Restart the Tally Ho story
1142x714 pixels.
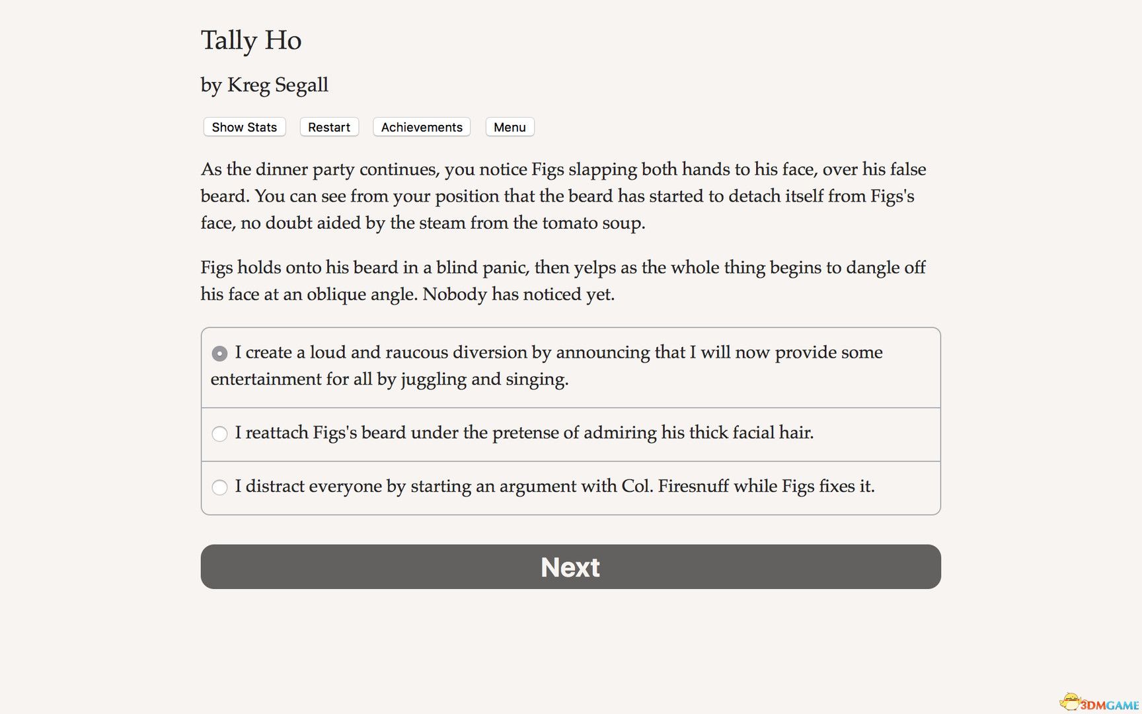coord(328,127)
